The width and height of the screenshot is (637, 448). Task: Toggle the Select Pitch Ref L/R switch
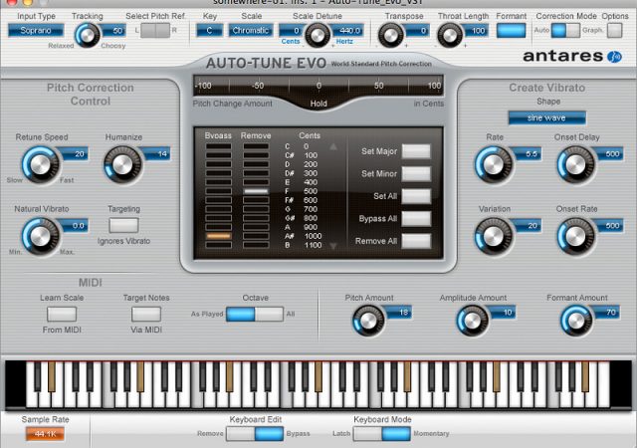coord(155,31)
